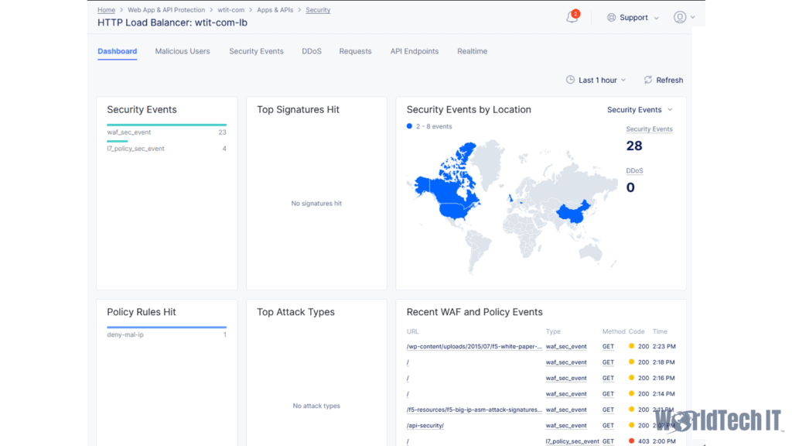Screen dimensions: 792x446
Task: Open the /api-security/ URL link
Action: pyautogui.click(x=425, y=426)
